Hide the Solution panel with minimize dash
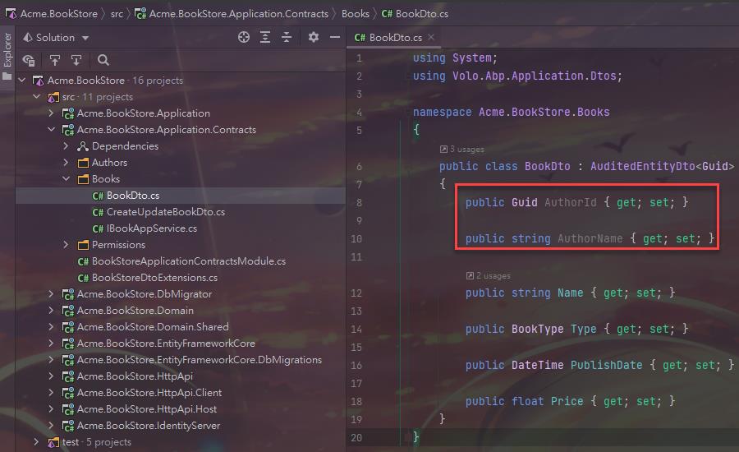739x452 pixels. pyautogui.click(x=334, y=38)
